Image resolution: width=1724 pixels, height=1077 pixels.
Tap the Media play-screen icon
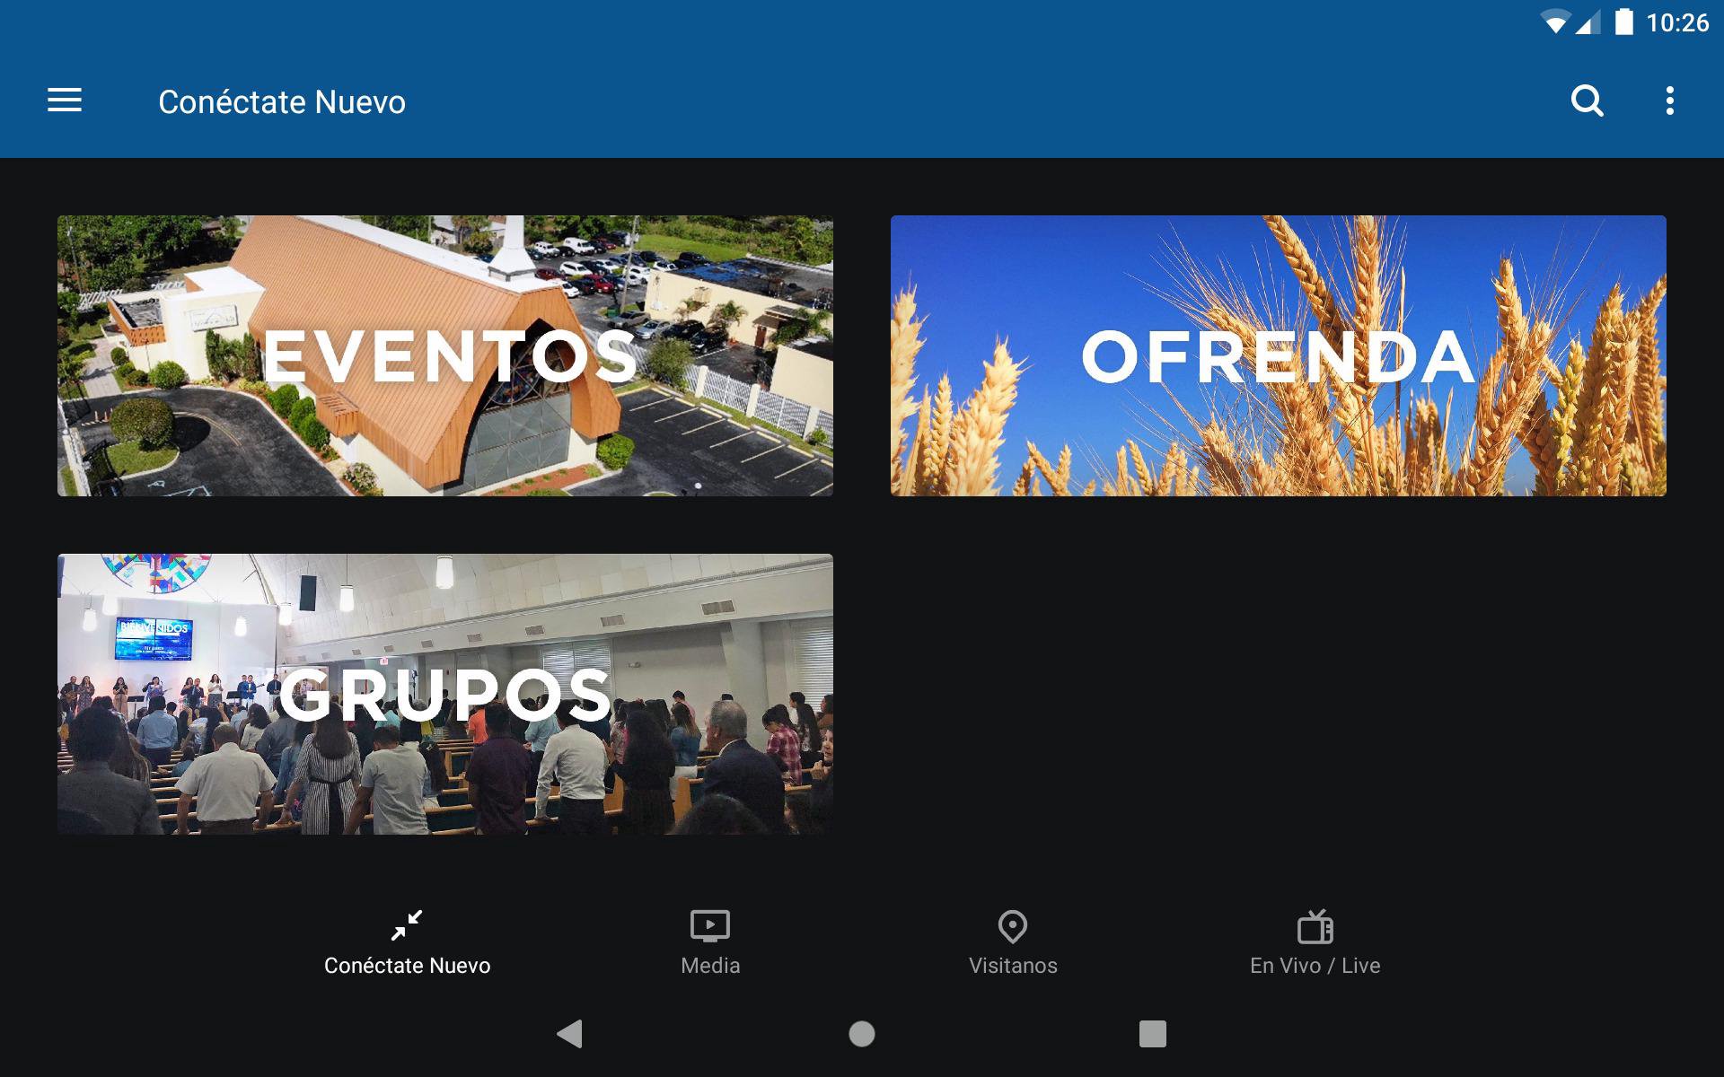coord(709,925)
